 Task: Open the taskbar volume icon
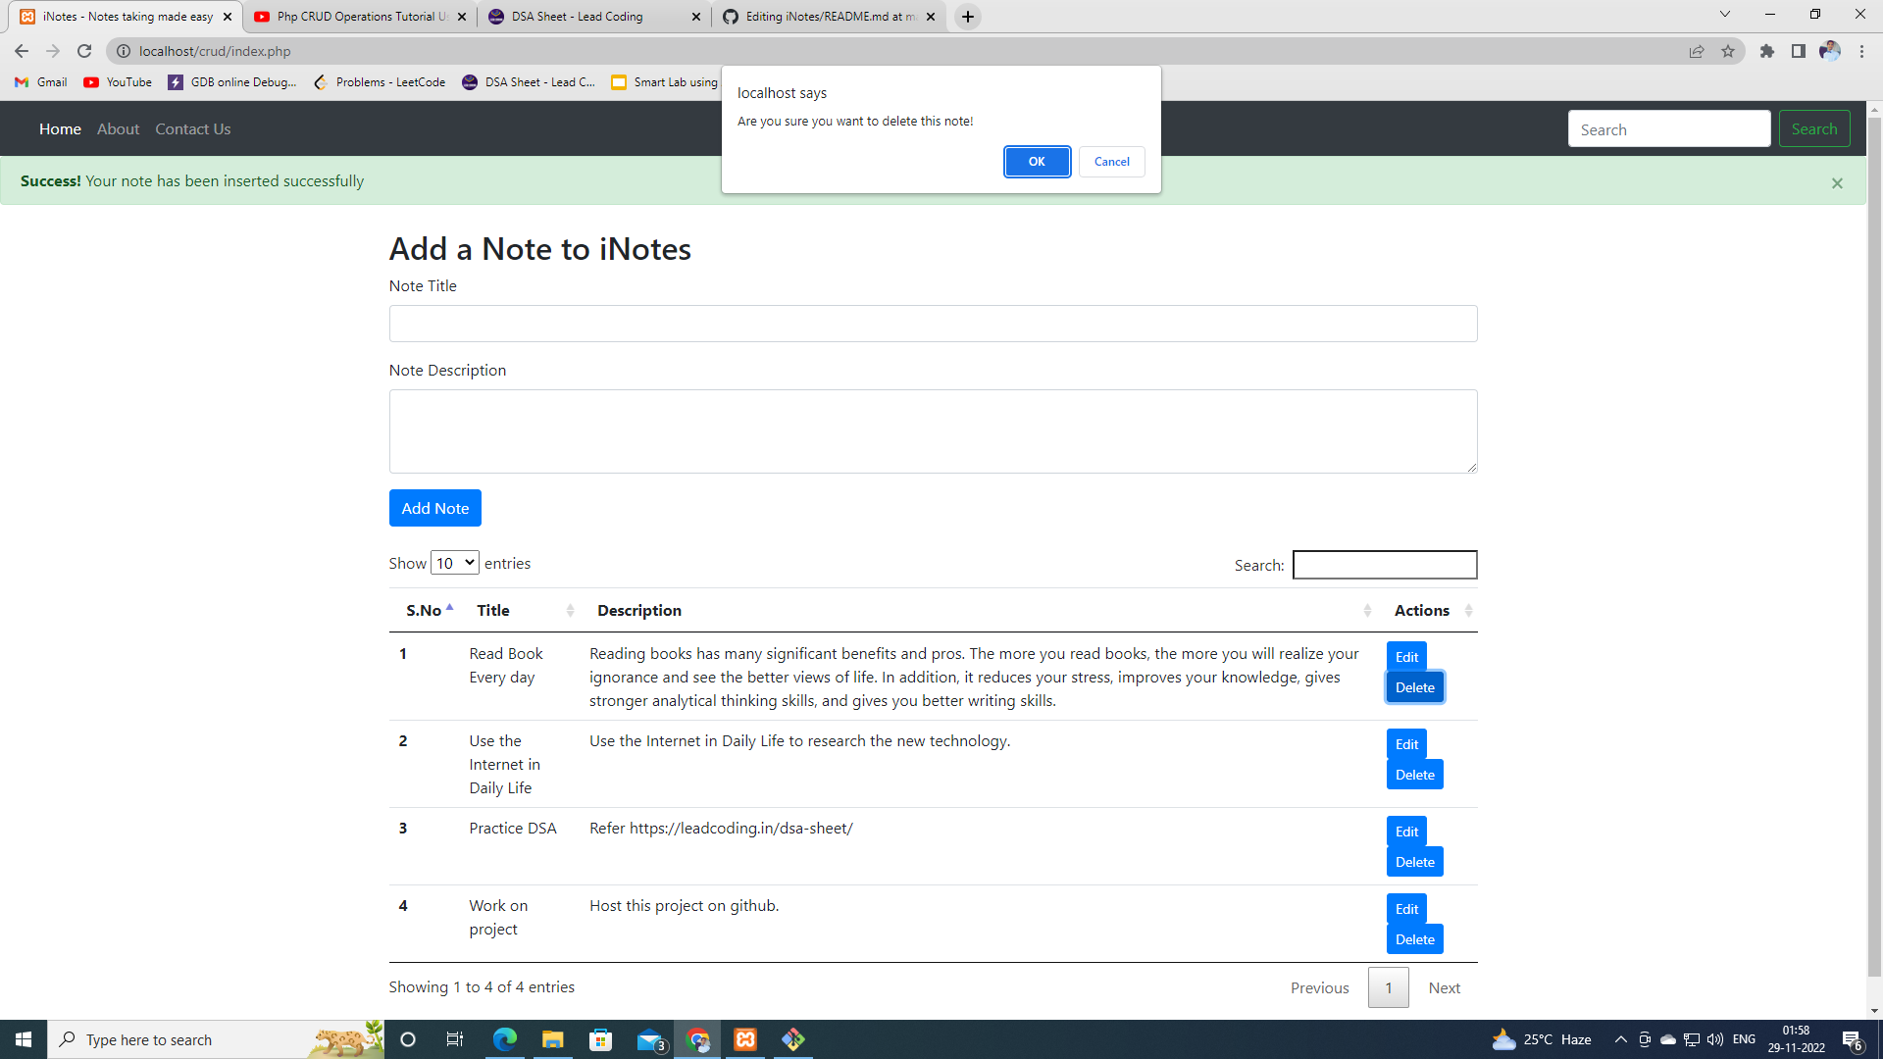(1715, 1039)
